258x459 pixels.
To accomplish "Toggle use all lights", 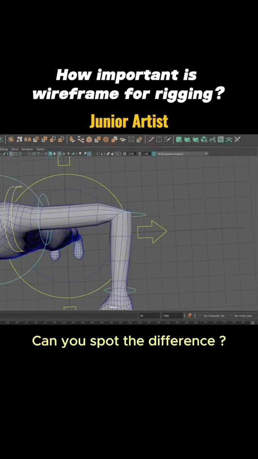I will [68, 154].
